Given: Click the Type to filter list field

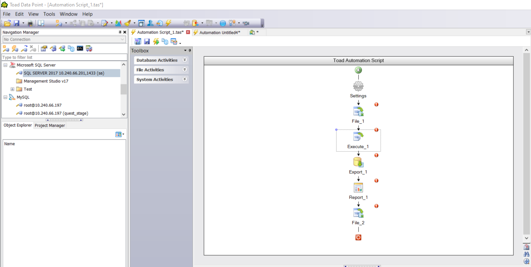Looking at the screenshot, I should [64, 57].
